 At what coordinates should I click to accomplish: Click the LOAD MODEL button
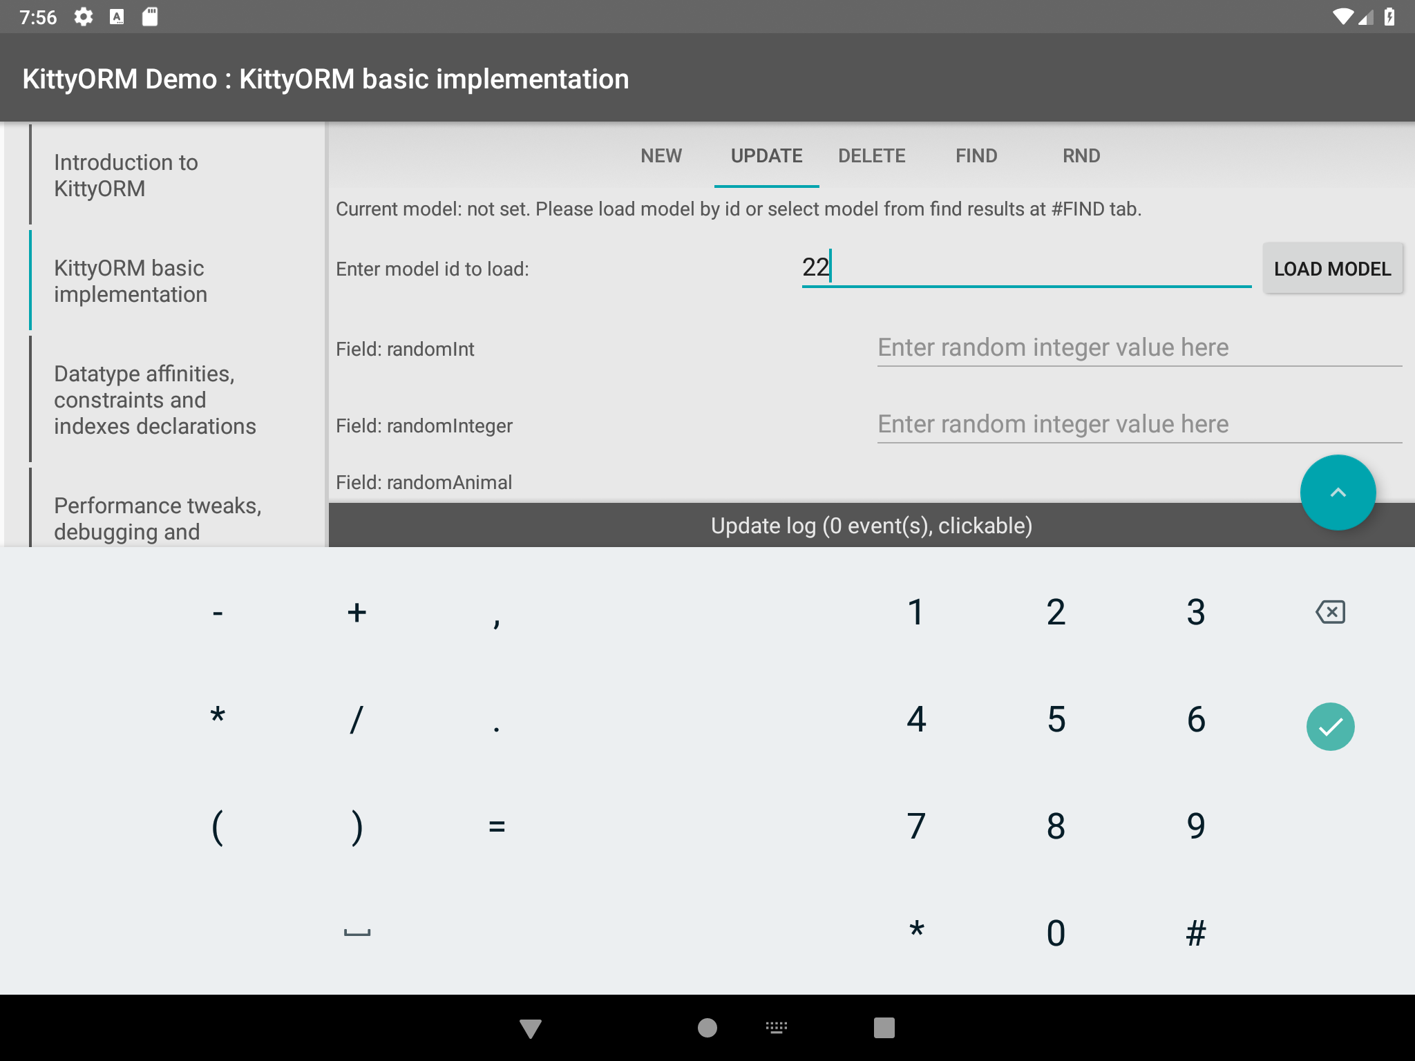click(x=1333, y=269)
